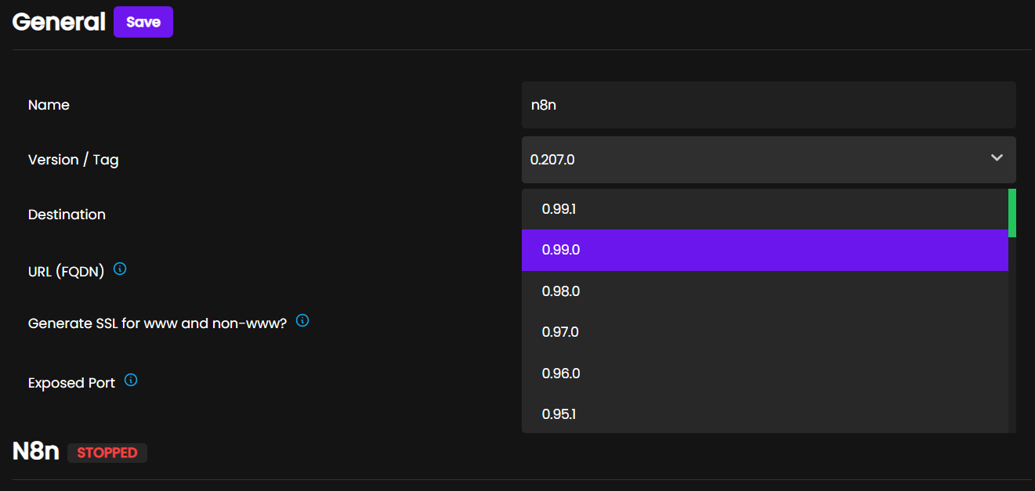Click the Exposed Port label
This screenshot has width=1035, height=491.
[71, 382]
